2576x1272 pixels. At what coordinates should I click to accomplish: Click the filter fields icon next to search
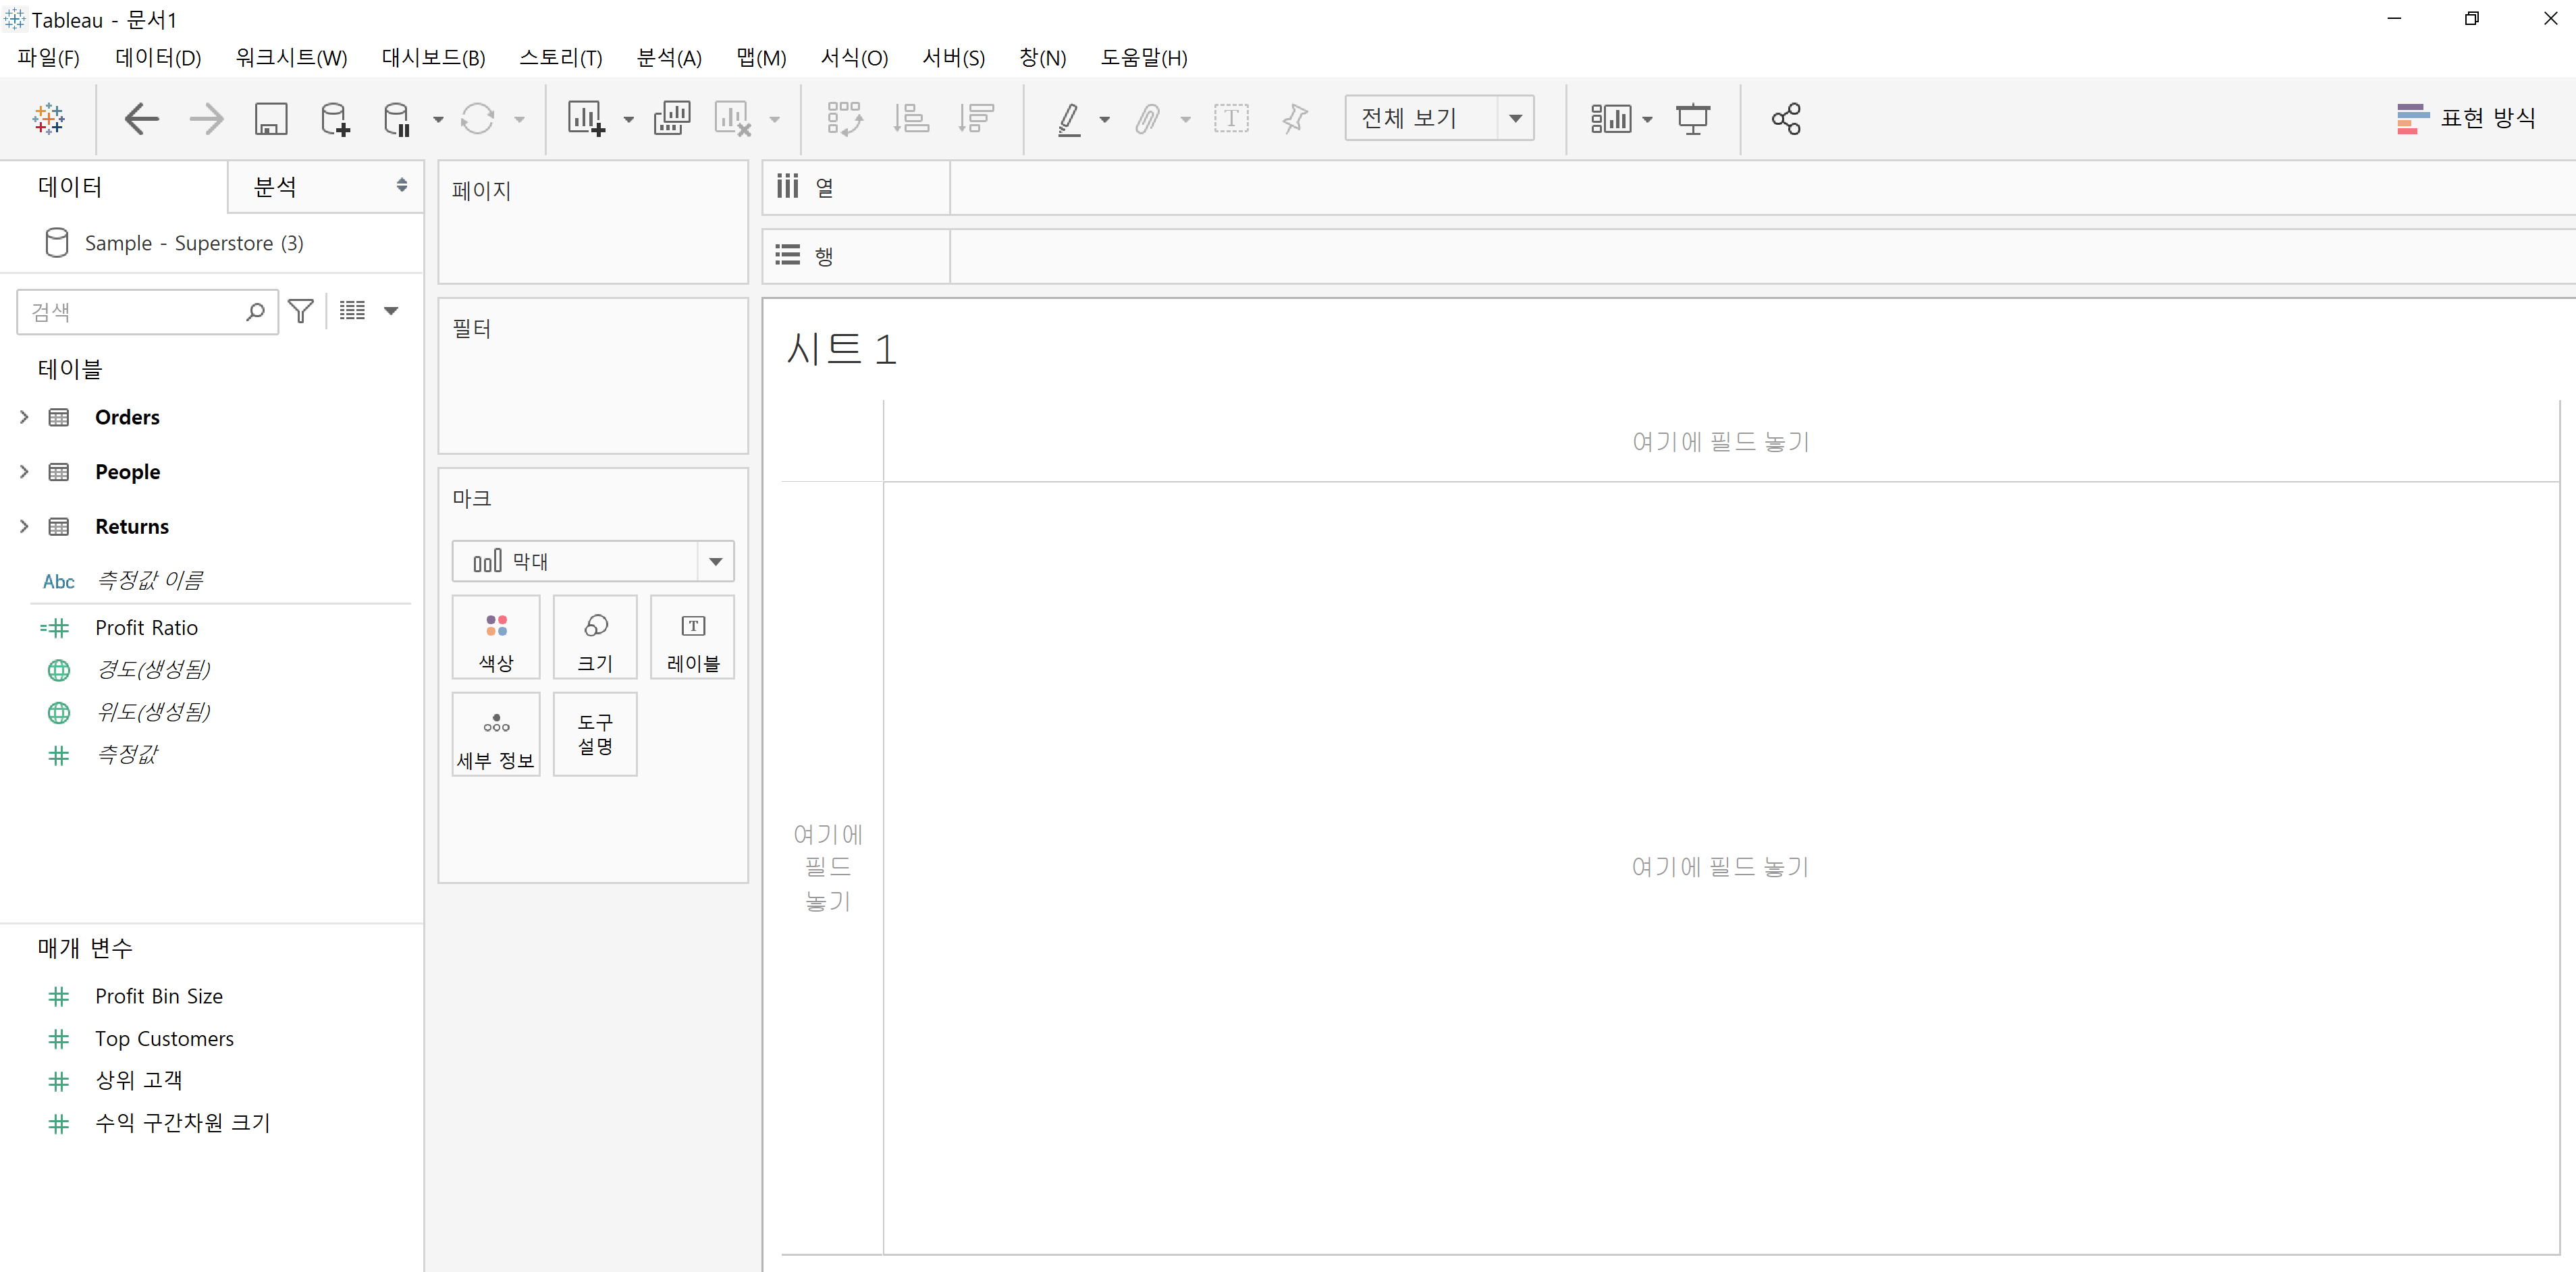click(300, 311)
